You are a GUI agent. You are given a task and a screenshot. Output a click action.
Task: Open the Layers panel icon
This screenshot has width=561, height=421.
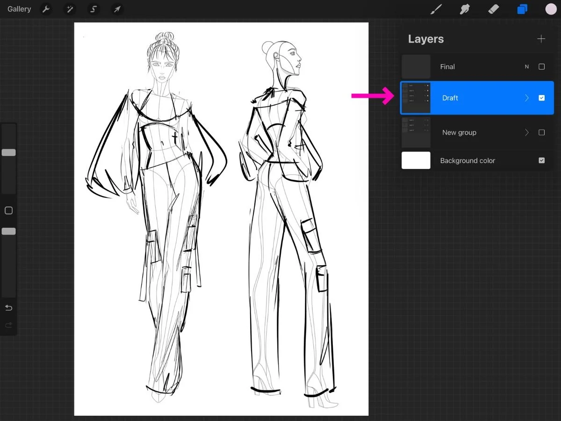(522, 9)
